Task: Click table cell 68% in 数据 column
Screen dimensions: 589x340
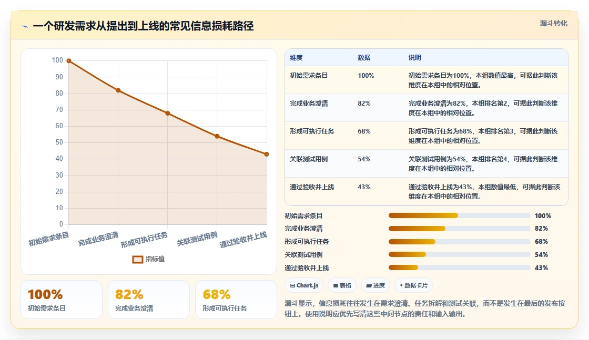Action: point(364,131)
